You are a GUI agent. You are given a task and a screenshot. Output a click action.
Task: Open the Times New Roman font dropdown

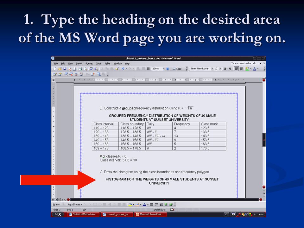212,69
